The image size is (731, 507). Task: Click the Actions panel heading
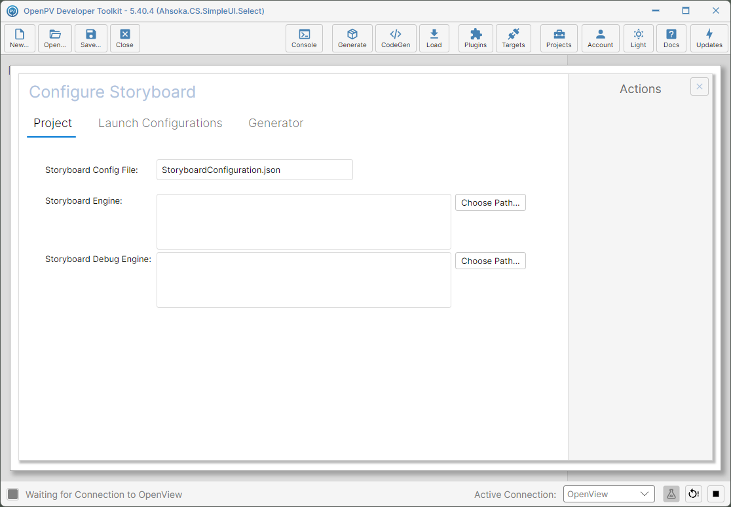click(640, 89)
